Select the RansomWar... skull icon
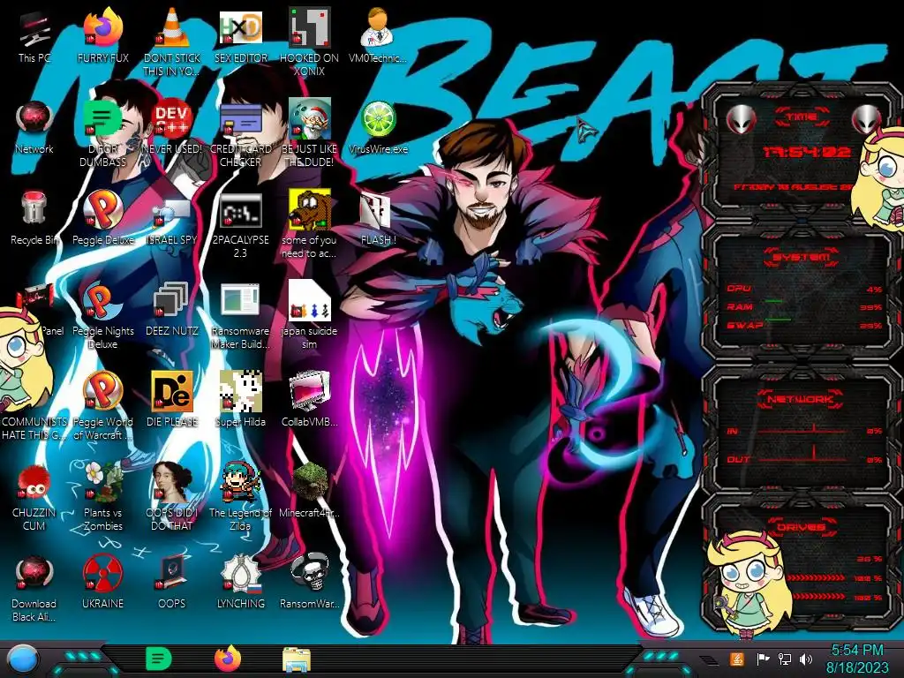This screenshot has height=678, width=904. (x=309, y=583)
